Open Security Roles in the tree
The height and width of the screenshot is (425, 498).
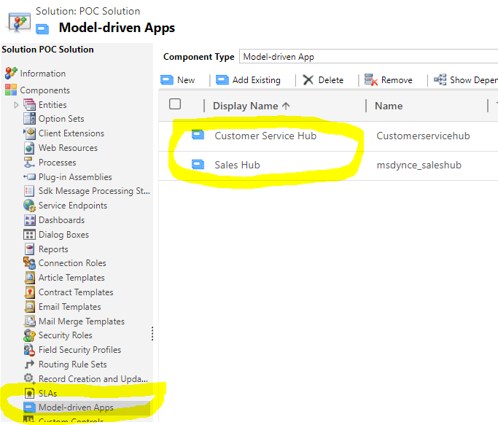tap(66, 335)
